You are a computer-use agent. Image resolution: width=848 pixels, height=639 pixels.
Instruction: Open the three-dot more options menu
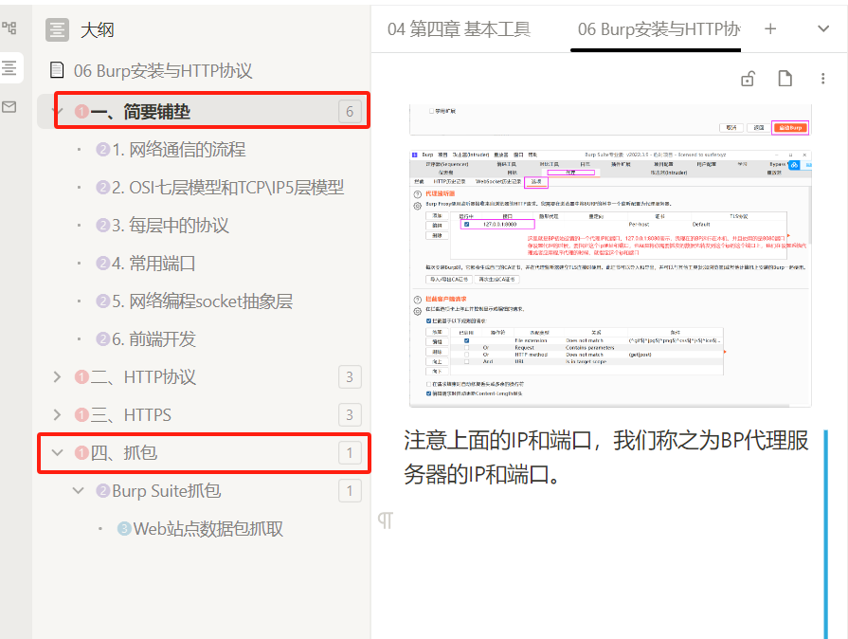click(823, 79)
